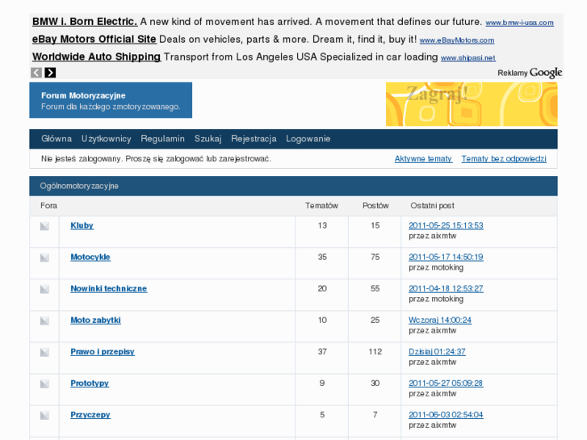The image size is (587, 440).
Task: Open the Aktywne tematy link
Action: (423, 159)
